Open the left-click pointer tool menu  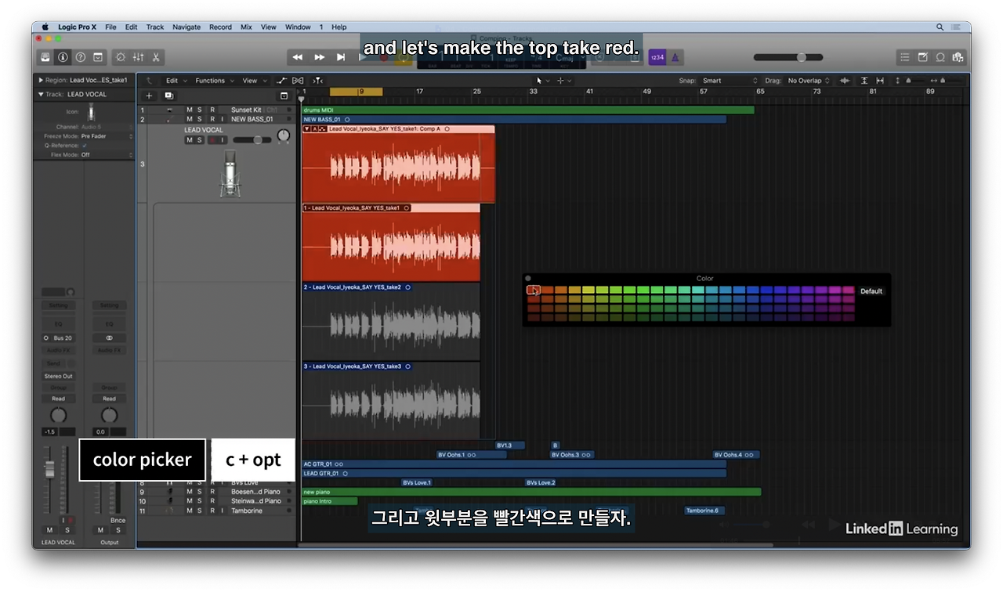pyautogui.click(x=542, y=81)
